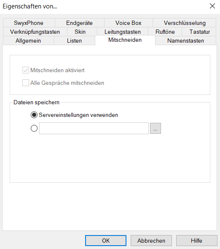Select Servereinstellungen verwenden radio button
The width and height of the screenshot is (220, 249).
coord(34,115)
